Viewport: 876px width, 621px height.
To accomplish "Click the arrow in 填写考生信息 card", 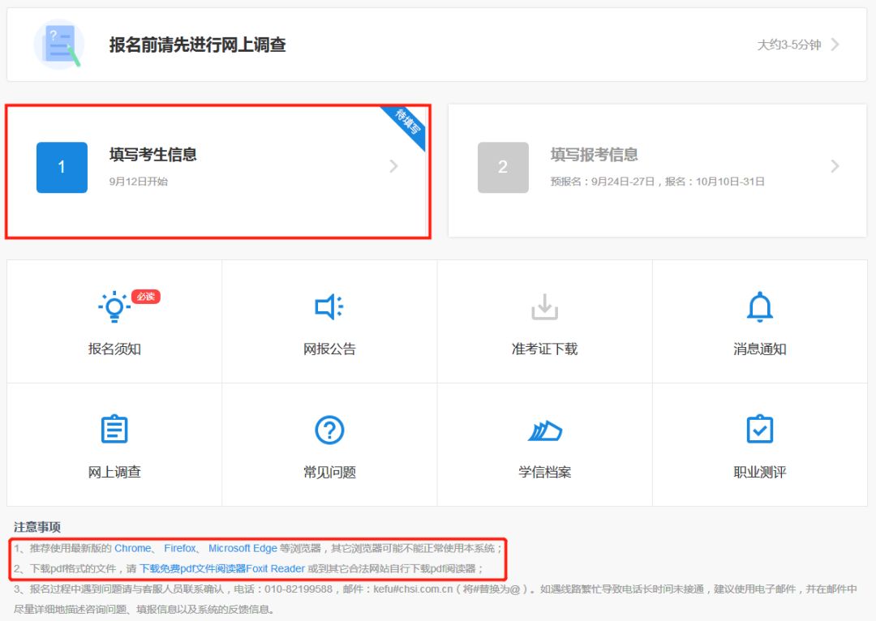I will click(394, 166).
